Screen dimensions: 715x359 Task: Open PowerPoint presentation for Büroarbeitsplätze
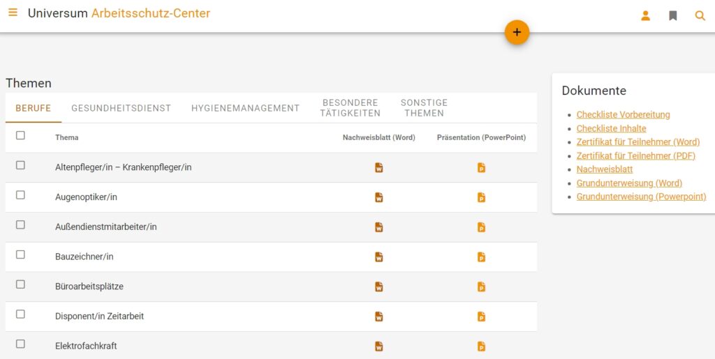point(481,287)
